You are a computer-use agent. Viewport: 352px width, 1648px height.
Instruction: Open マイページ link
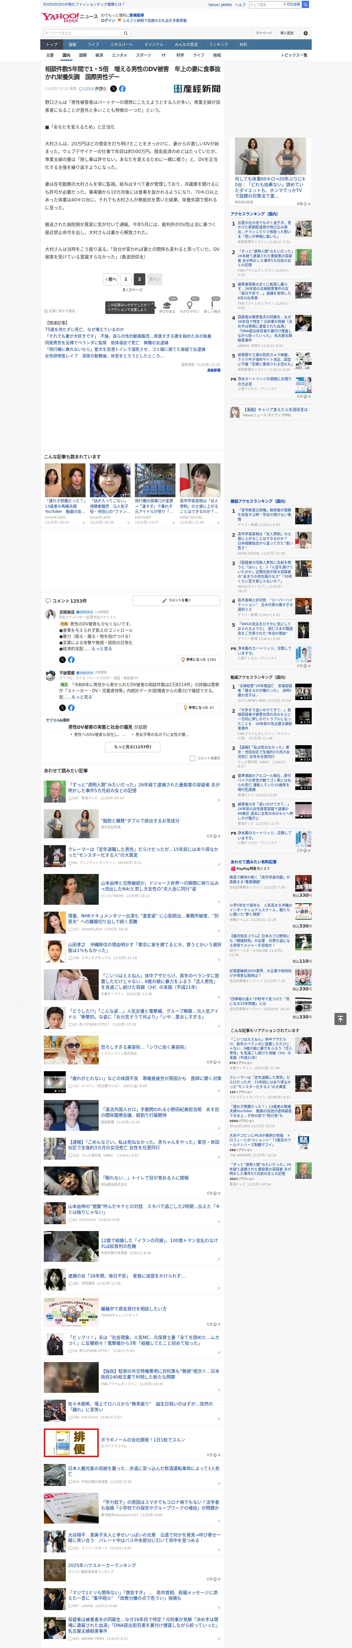tap(263, 33)
